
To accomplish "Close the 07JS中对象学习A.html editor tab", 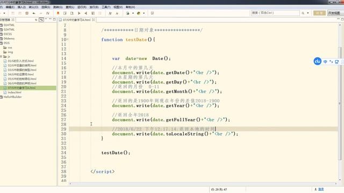I will coord(93,20).
